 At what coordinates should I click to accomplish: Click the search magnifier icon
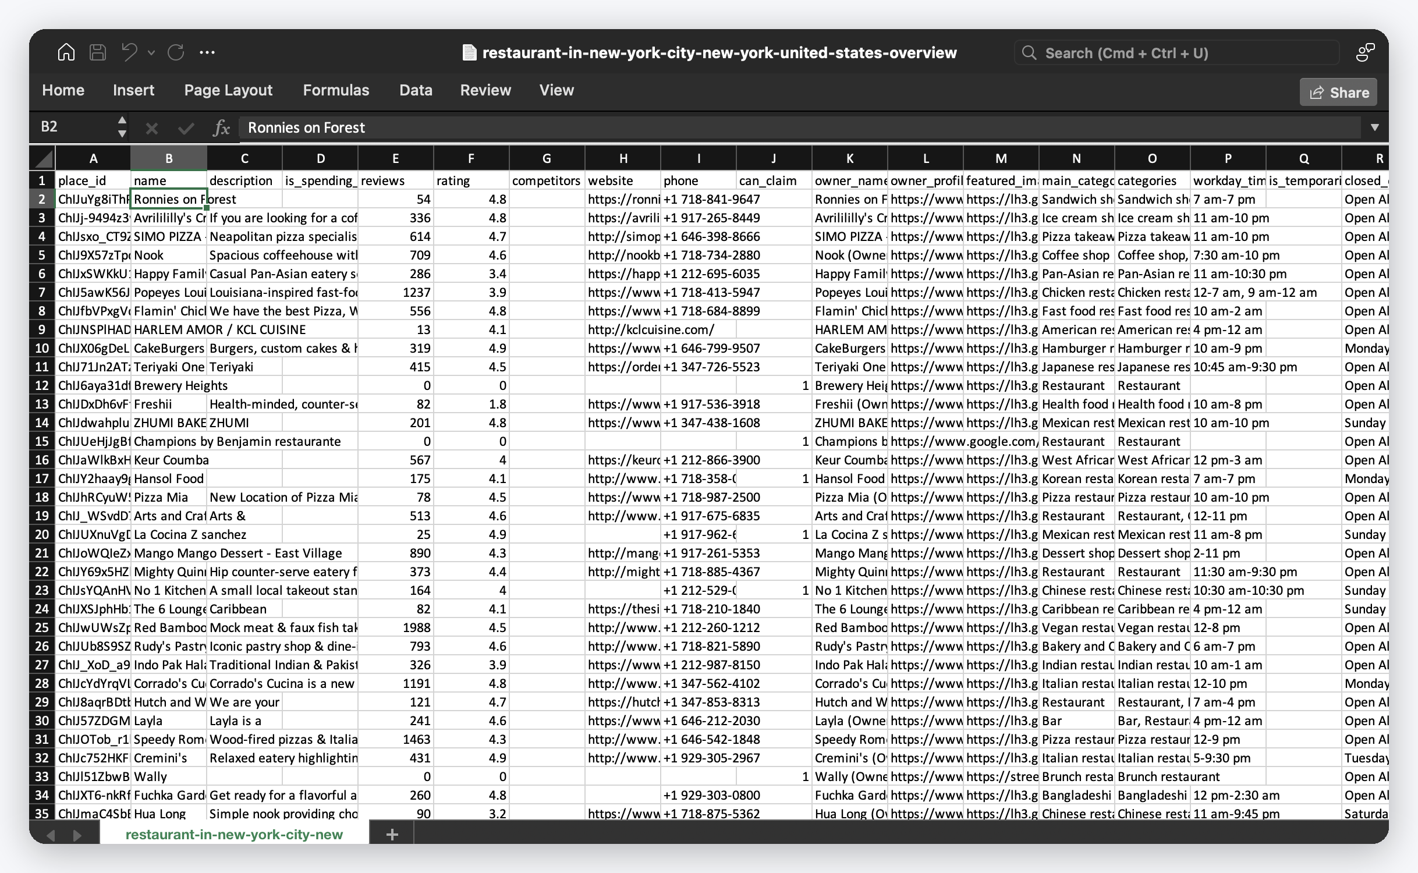(1029, 53)
